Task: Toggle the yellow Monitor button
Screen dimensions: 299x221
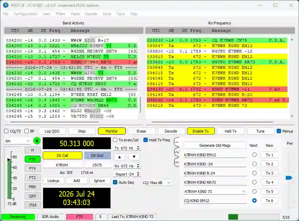Action: pyautogui.click(x=112, y=131)
